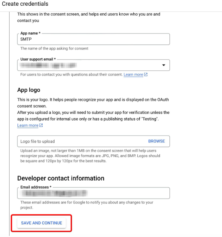Click the developer Email addresses input field
The height and width of the screenshot is (237, 222).
point(93,193)
